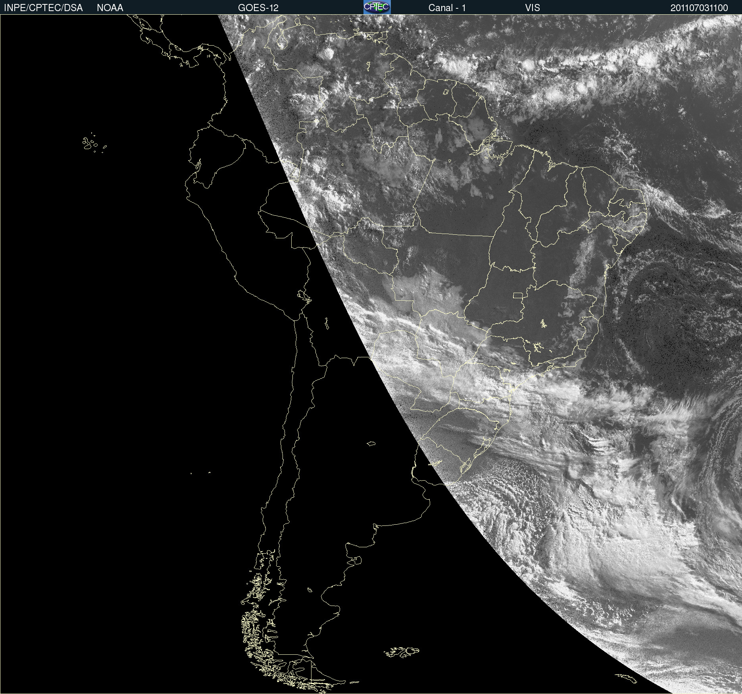The image size is (742, 694).
Task: Click the CPTEC logo in the header
Action: (x=377, y=7)
